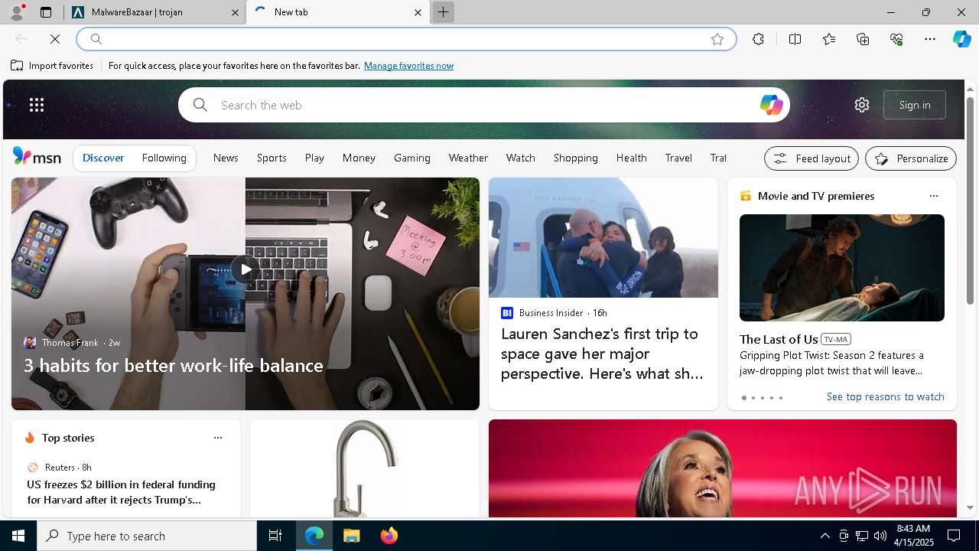
Task: Open the network tray icon
Action: coord(862,536)
